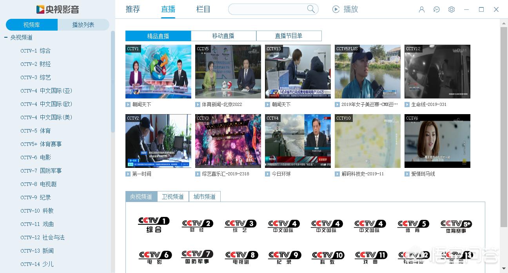
Task: Click the sidebar channel list scrollbar
Action: (113, 81)
